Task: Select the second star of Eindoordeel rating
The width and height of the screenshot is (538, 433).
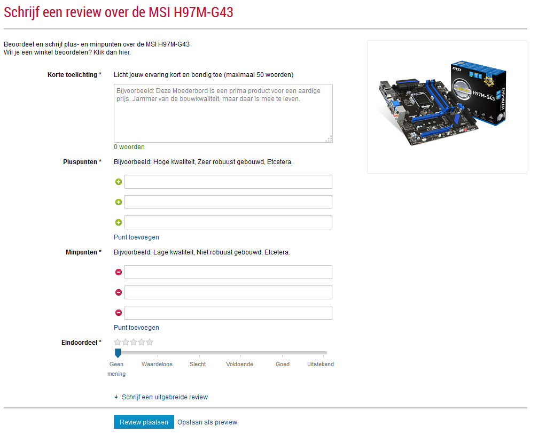Action: 126,342
